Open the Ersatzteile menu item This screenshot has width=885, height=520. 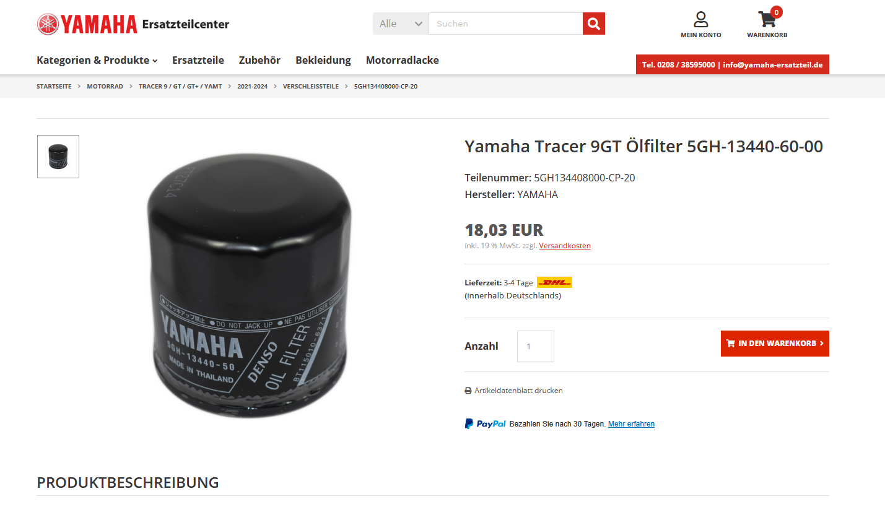(198, 60)
